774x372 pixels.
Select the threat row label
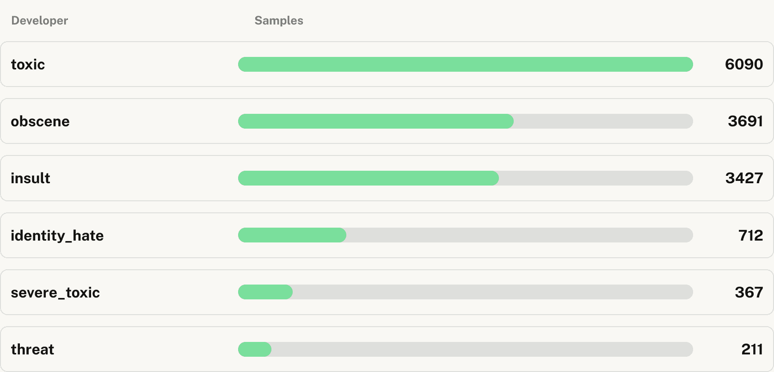click(x=32, y=349)
